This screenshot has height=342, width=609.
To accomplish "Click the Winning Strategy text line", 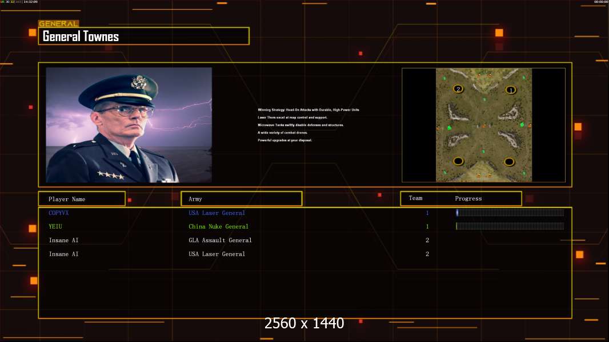I will point(308,109).
